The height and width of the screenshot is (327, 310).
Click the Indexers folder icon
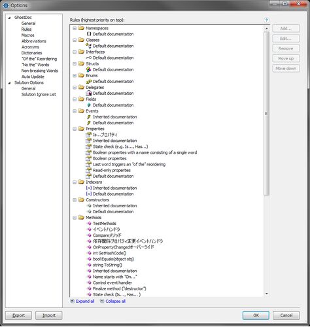click(81, 182)
